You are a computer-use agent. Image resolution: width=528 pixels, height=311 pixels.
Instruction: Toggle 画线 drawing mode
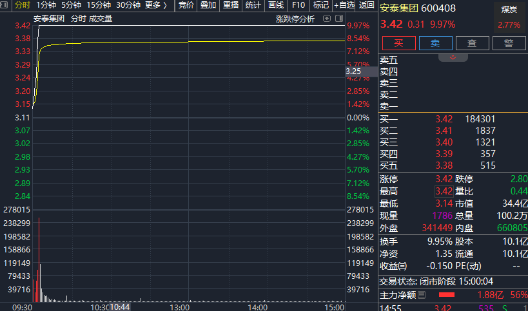(276, 5)
